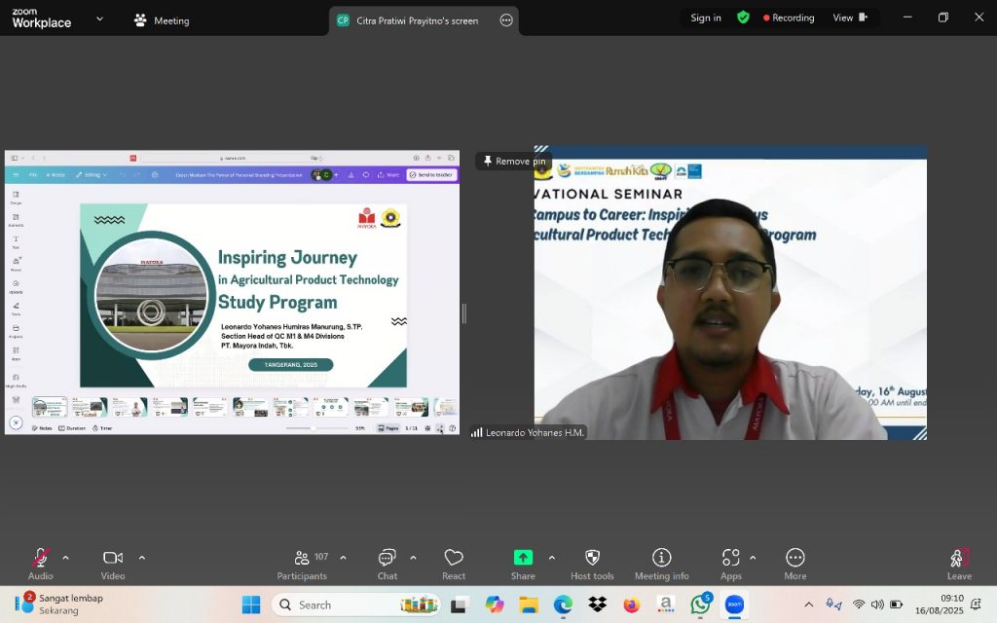
Task: Select Citra Pratiwi Prayitno's screen tab
Action: 417,20
